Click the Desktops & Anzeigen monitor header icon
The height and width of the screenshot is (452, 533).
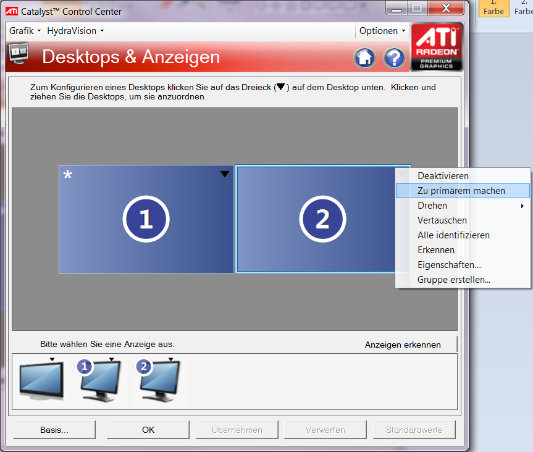point(19,54)
